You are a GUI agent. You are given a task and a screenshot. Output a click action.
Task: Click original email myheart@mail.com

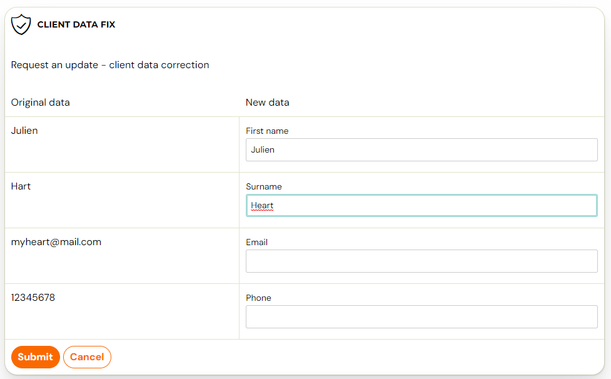tap(56, 242)
